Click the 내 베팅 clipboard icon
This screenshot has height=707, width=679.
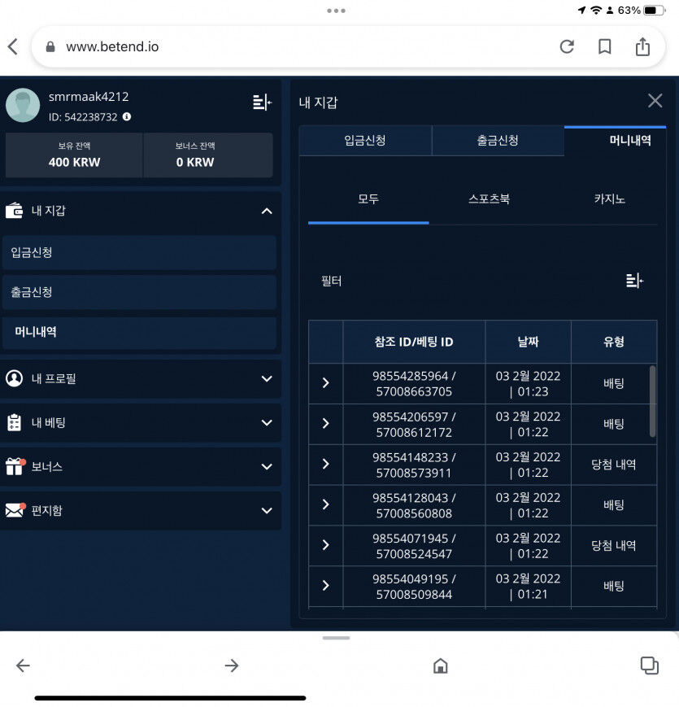click(14, 422)
